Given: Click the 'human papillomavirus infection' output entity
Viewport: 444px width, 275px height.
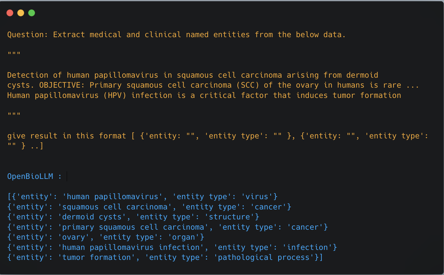Looking at the screenshot, I should [x=131, y=247].
